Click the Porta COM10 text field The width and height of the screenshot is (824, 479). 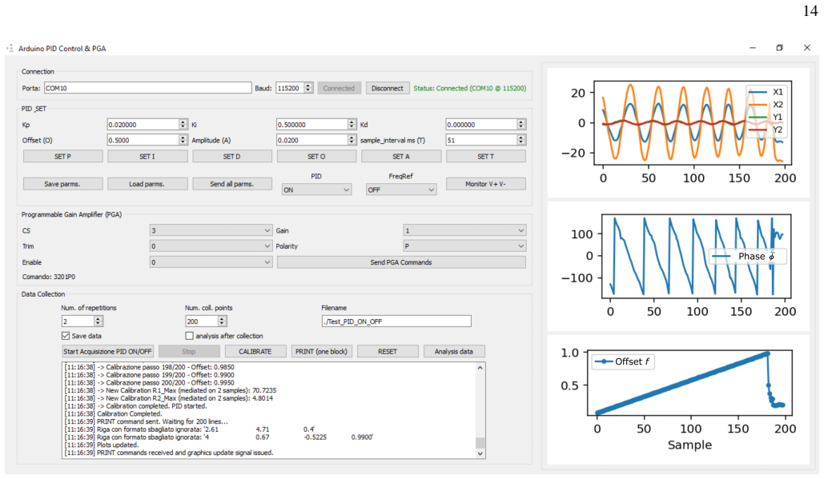[147, 88]
